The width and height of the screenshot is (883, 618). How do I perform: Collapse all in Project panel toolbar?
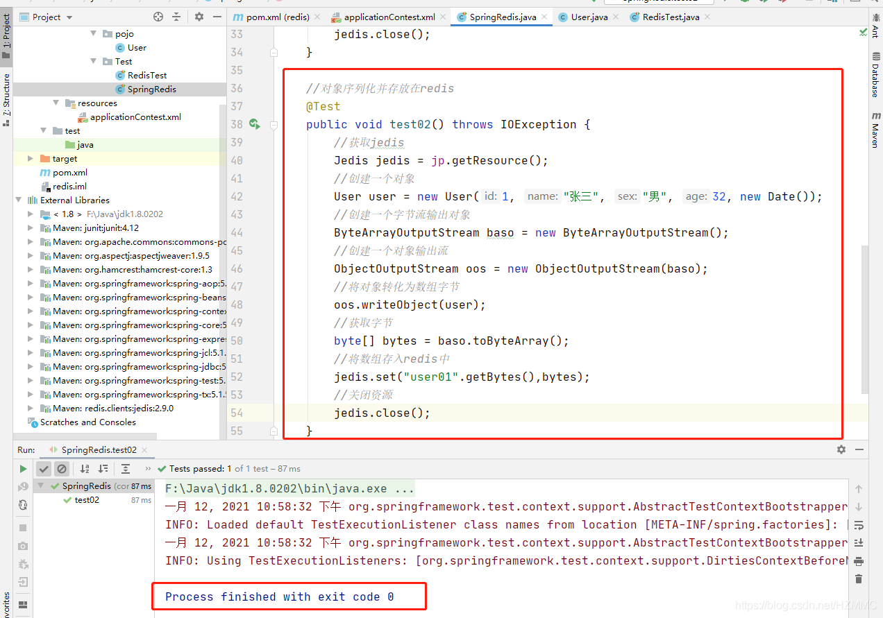(x=176, y=17)
